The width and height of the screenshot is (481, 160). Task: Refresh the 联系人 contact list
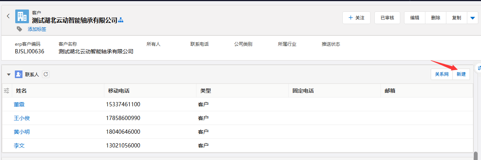(x=46, y=74)
